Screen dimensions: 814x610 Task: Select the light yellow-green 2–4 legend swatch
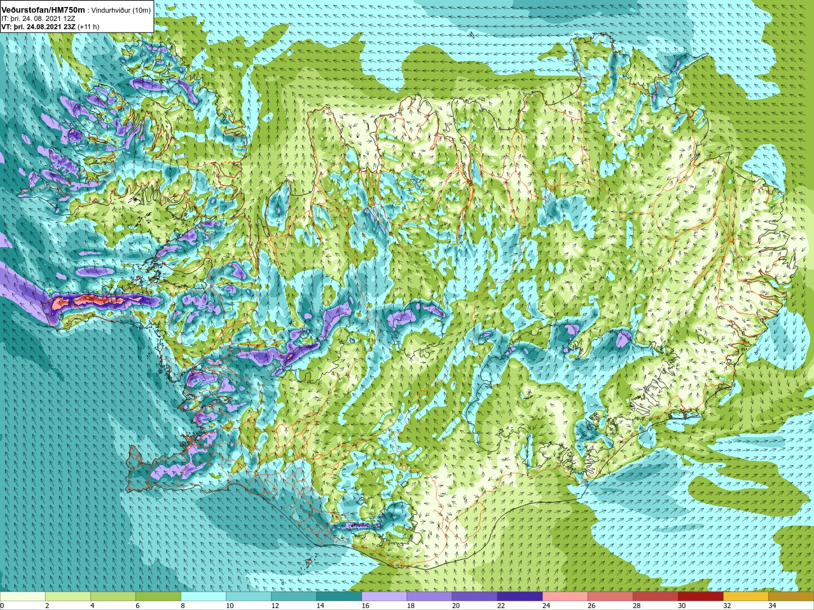click(x=68, y=597)
